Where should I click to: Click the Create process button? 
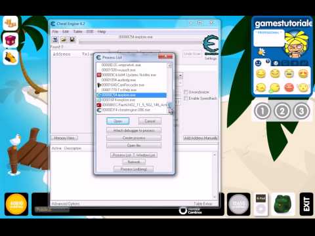(134, 138)
